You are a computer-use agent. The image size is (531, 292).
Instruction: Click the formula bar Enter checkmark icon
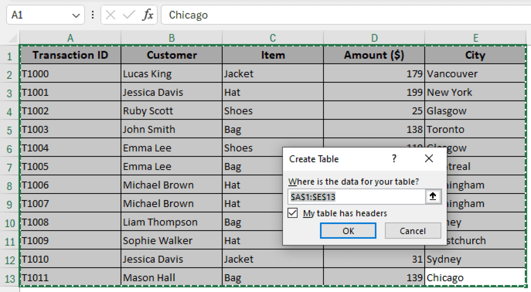129,15
